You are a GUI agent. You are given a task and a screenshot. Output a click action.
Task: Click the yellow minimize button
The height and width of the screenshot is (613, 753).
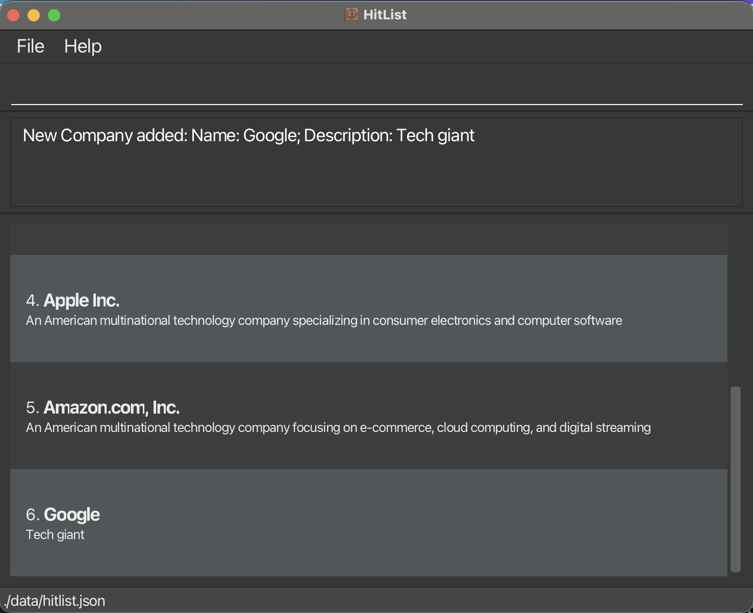[34, 15]
